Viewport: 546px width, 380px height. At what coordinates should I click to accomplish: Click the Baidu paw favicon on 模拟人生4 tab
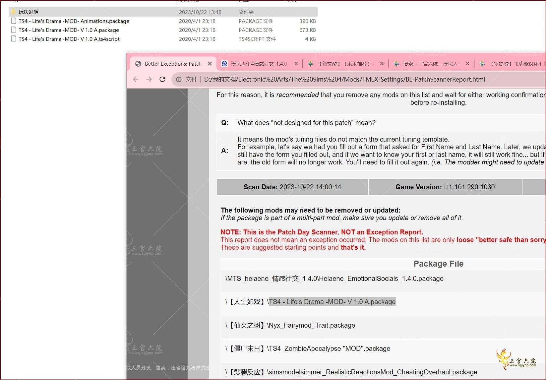pos(224,64)
